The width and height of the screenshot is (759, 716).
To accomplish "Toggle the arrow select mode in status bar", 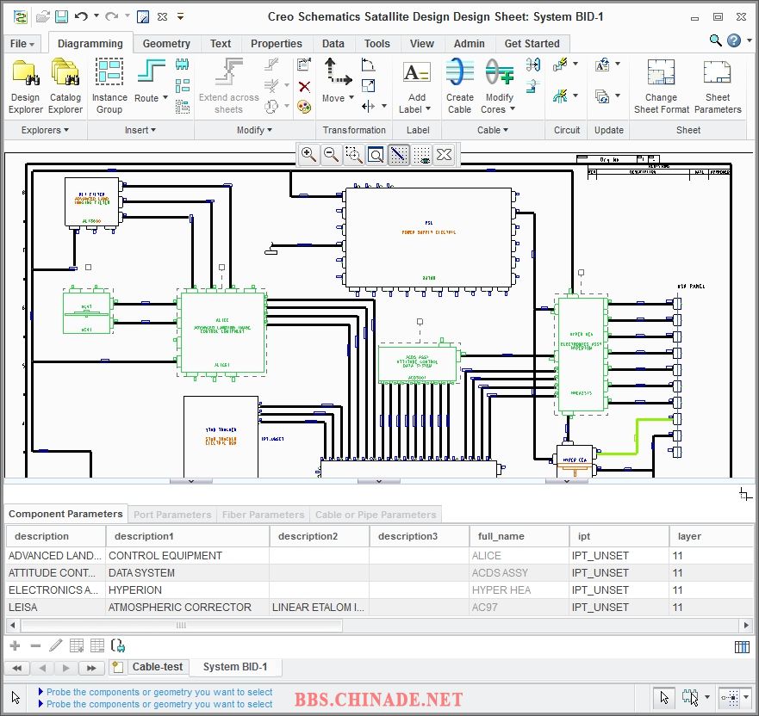I will [664, 697].
